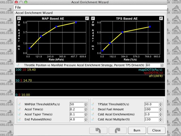181x136 pixels.
Task: Decrease Accel Taper Time with down arrow
Action: pyautogui.click(x=86, y=115)
